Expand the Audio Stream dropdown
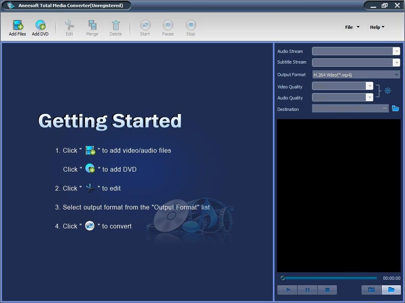 tap(397, 51)
